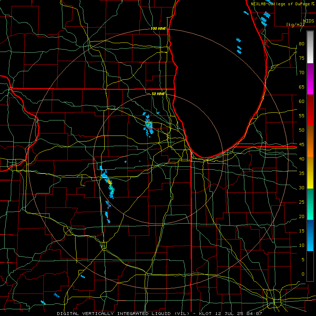Image resolution: width=316 pixels, height=316 pixels.
Task: Select the 10 value on the legend
Action: (302, 245)
